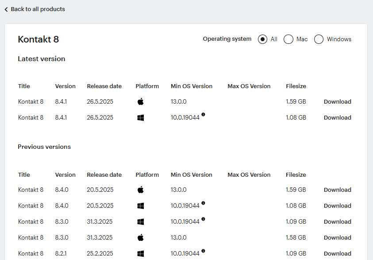The height and width of the screenshot is (260, 373).
Task: Click info icon in 8.3.0 Windows row
Action: (x=203, y=219)
